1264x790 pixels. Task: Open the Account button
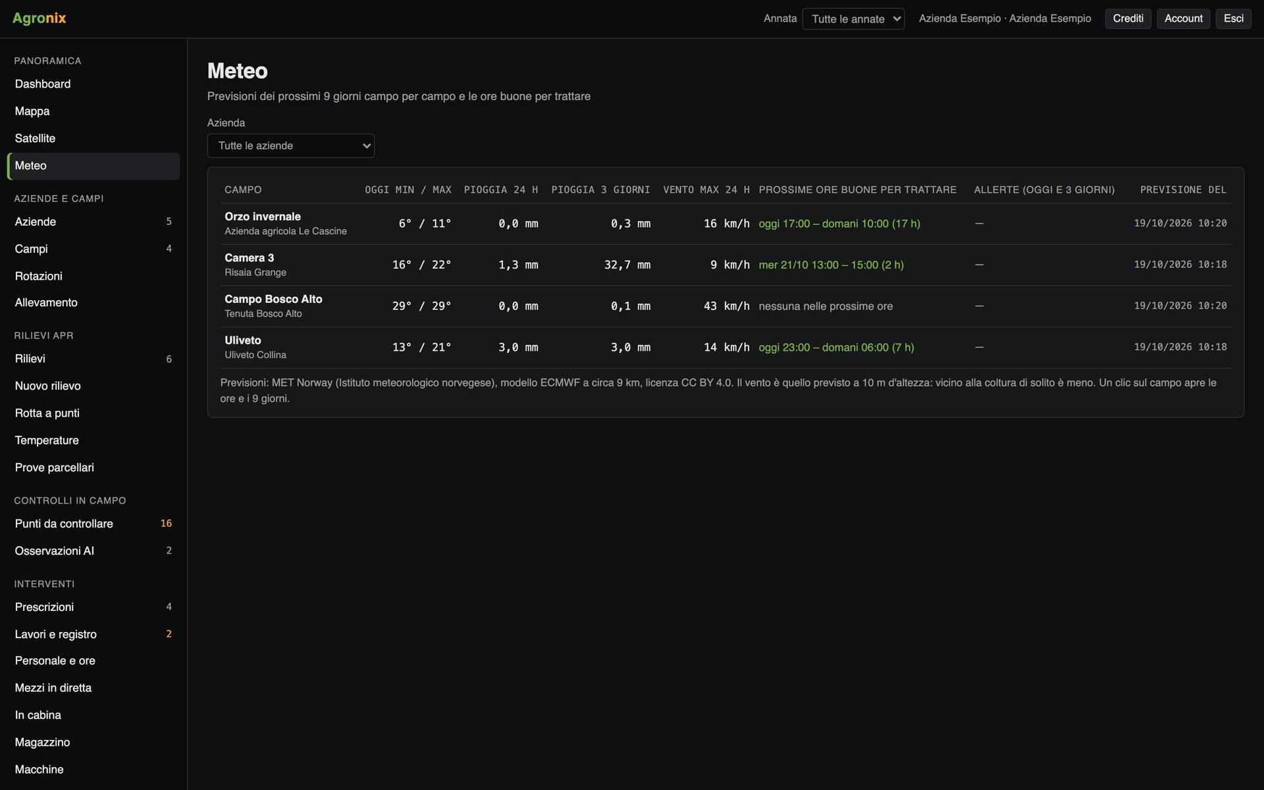pyautogui.click(x=1183, y=18)
